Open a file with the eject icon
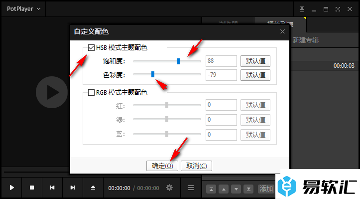The width and height of the screenshot is (360, 199). pos(93,188)
